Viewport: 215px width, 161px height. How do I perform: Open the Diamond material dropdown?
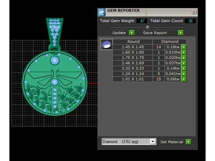click(153, 141)
